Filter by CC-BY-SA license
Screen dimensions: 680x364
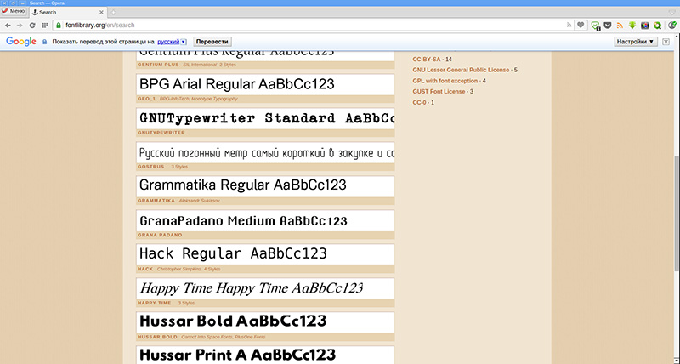tap(427, 59)
